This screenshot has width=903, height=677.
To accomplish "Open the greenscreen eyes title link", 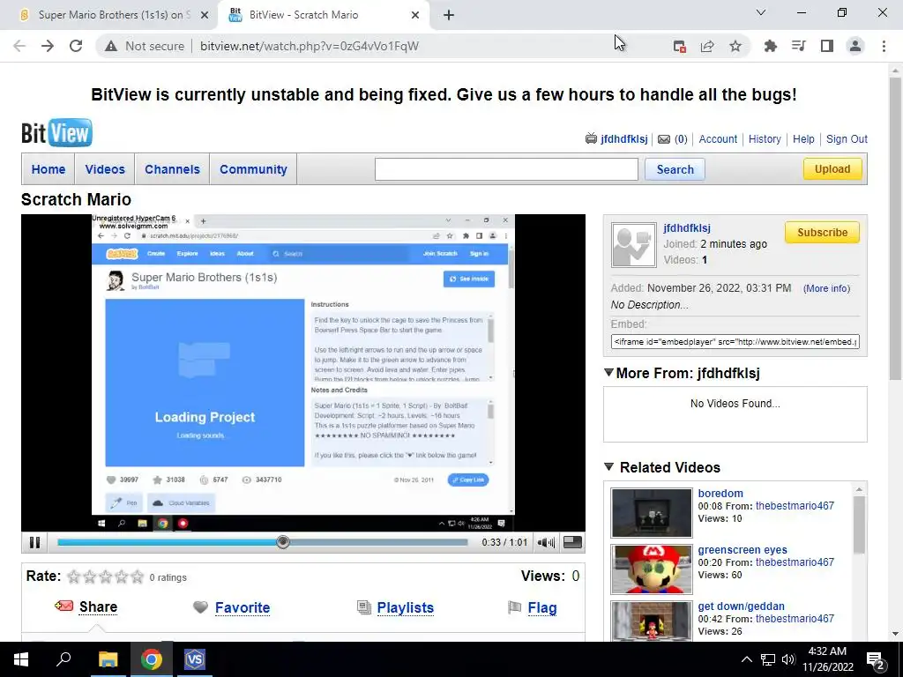I will coord(743,550).
